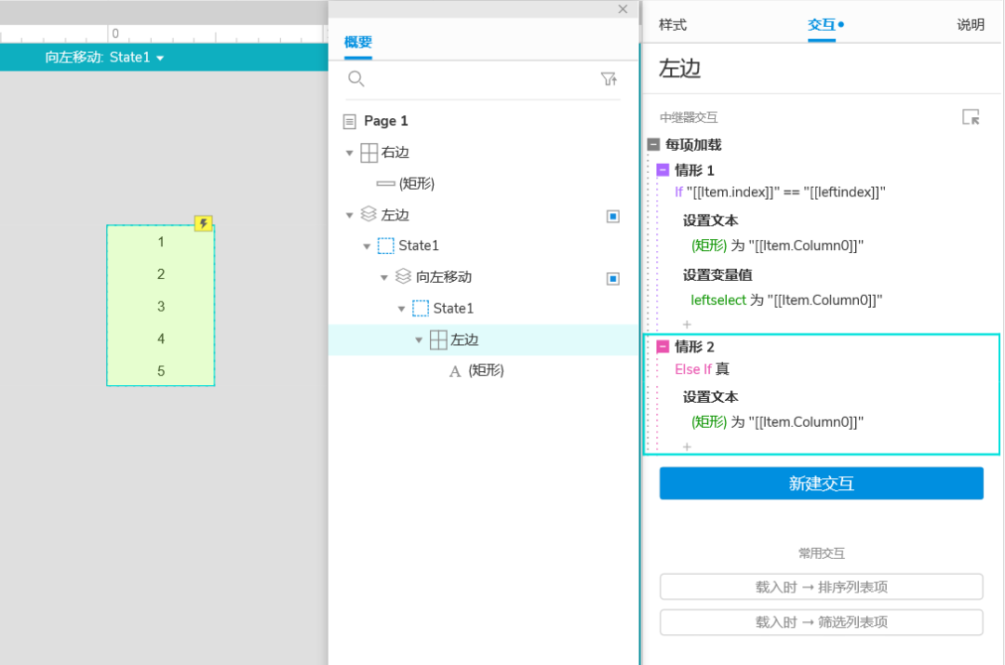This screenshot has height=665, width=1005.
Task: Open the interaction editor popout icon
Action: point(971,117)
